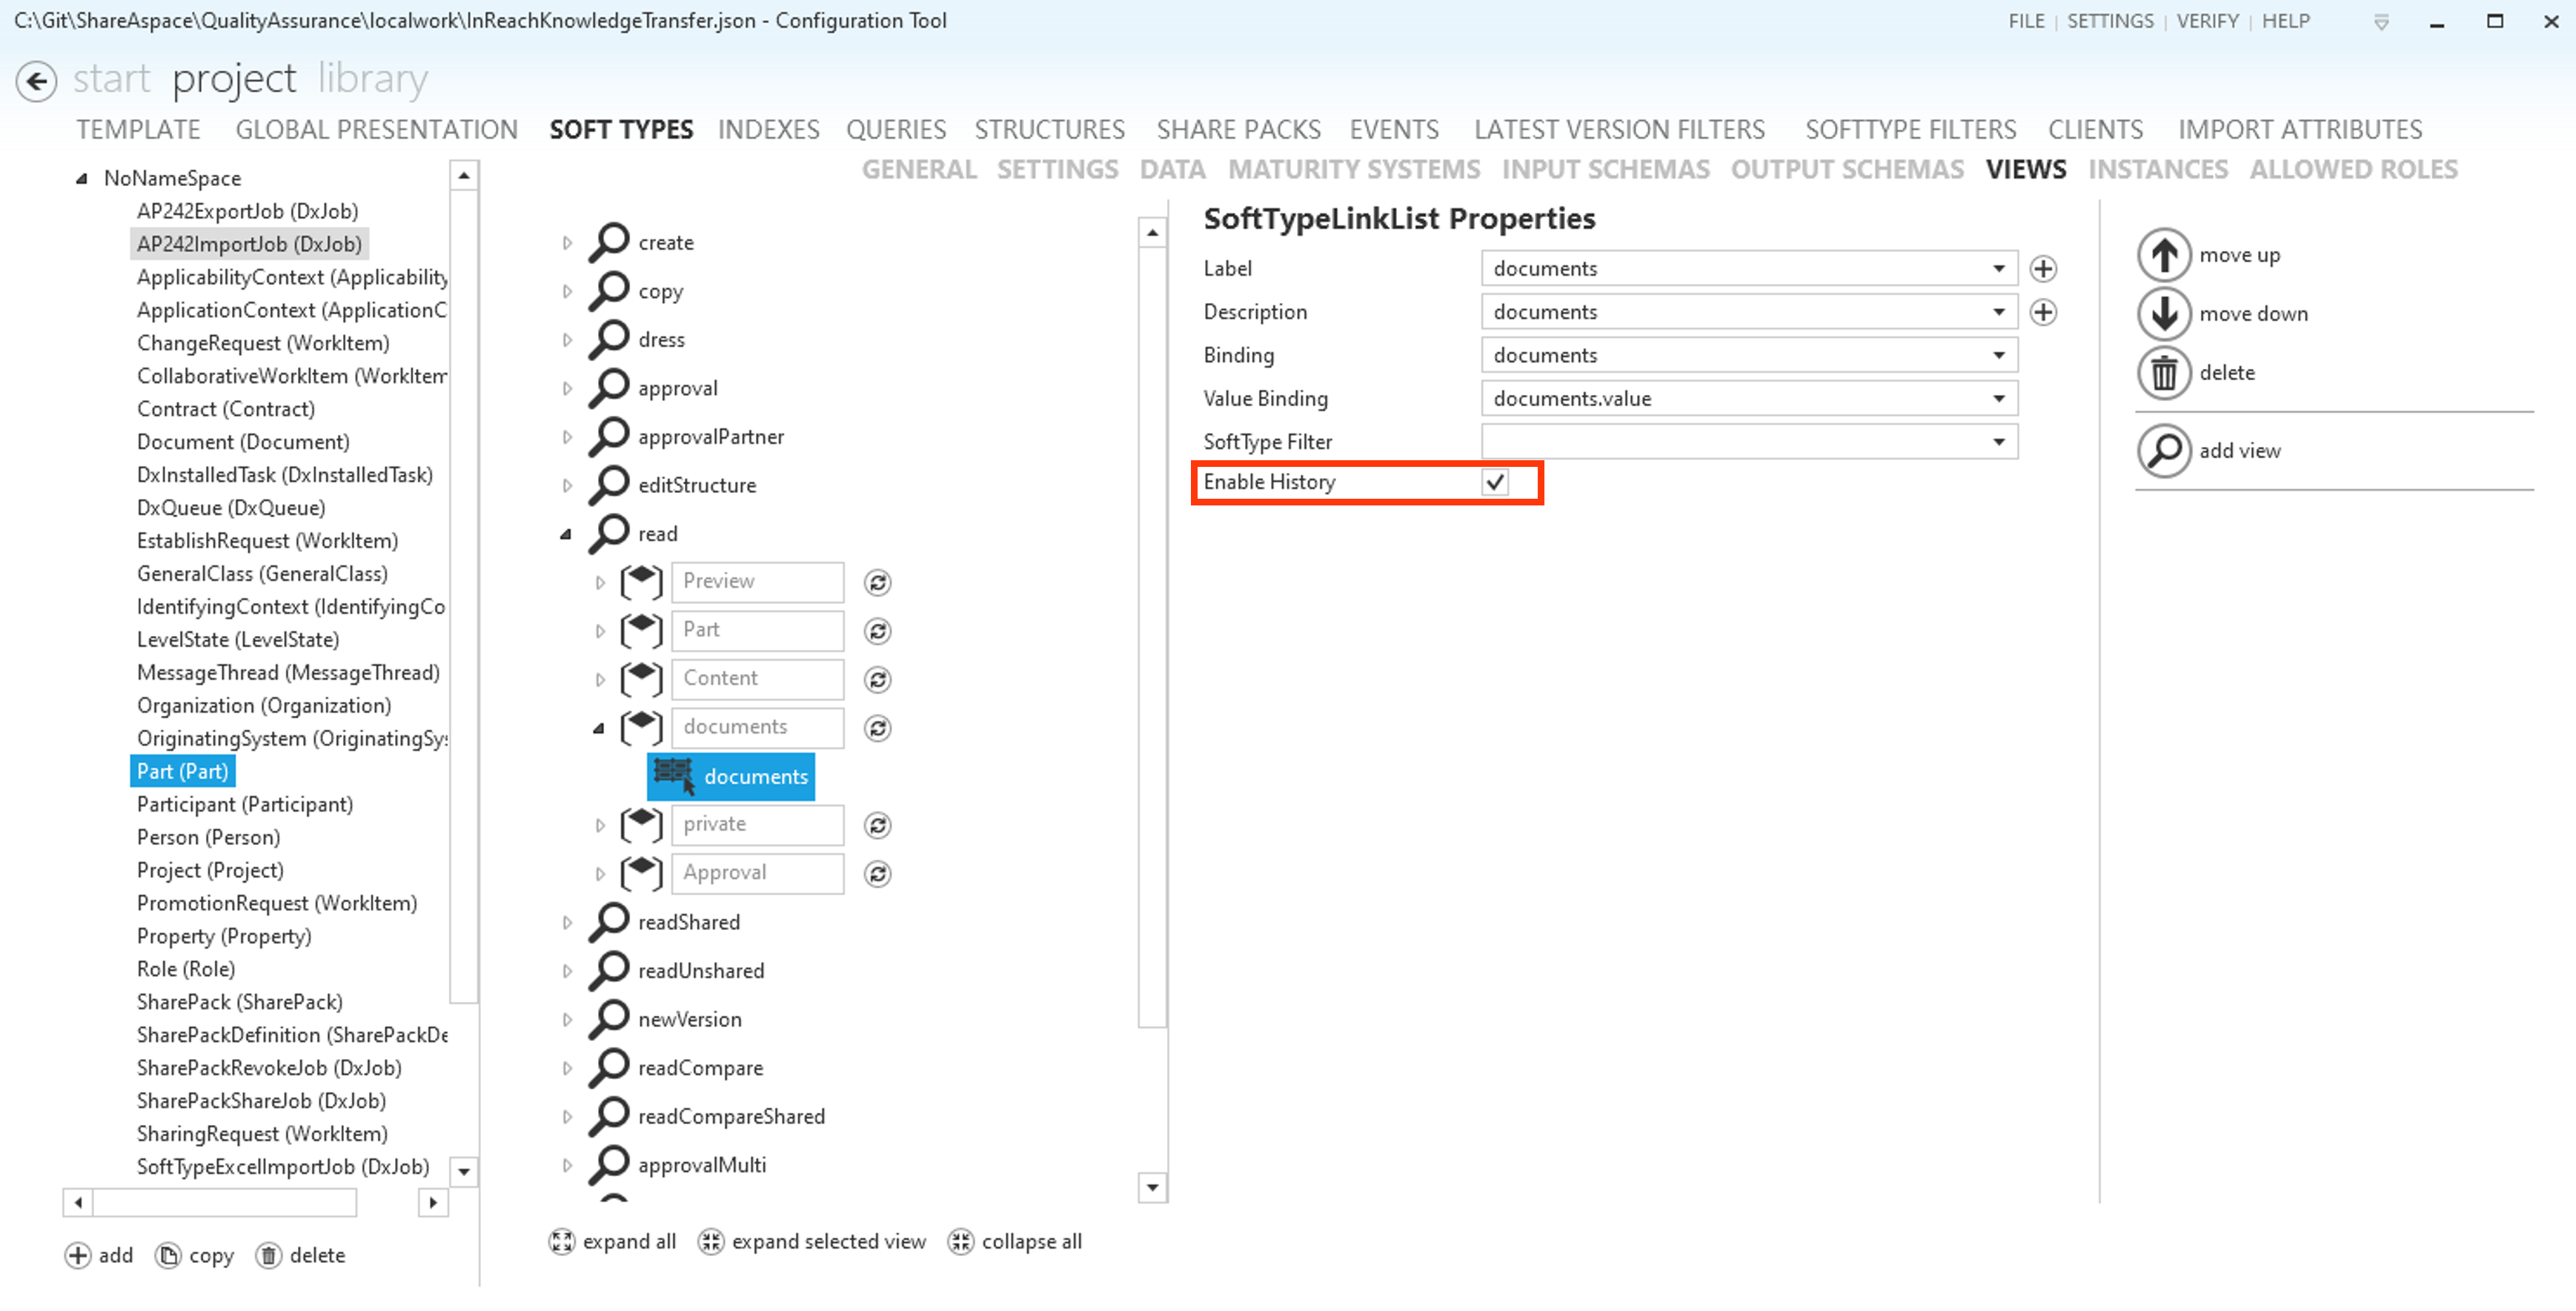Click the move up arrow icon
Screen dimensions: 2576x1311
click(2163, 255)
